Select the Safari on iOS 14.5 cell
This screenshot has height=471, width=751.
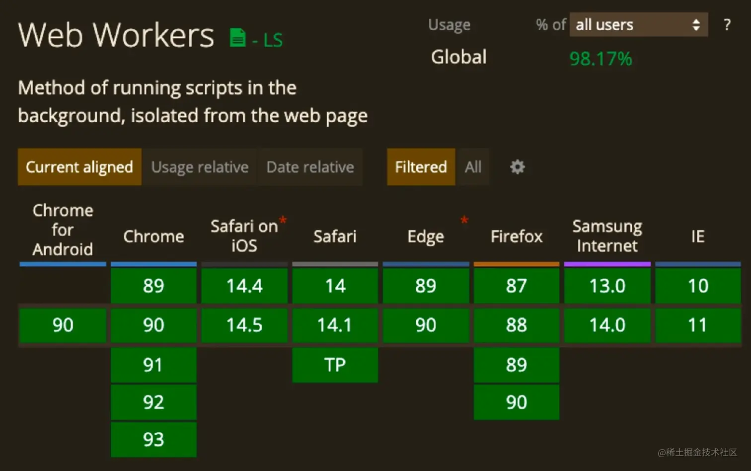[244, 325]
